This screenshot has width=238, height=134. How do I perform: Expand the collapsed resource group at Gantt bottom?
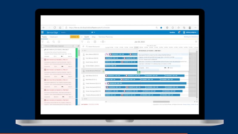click(x=83, y=99)
